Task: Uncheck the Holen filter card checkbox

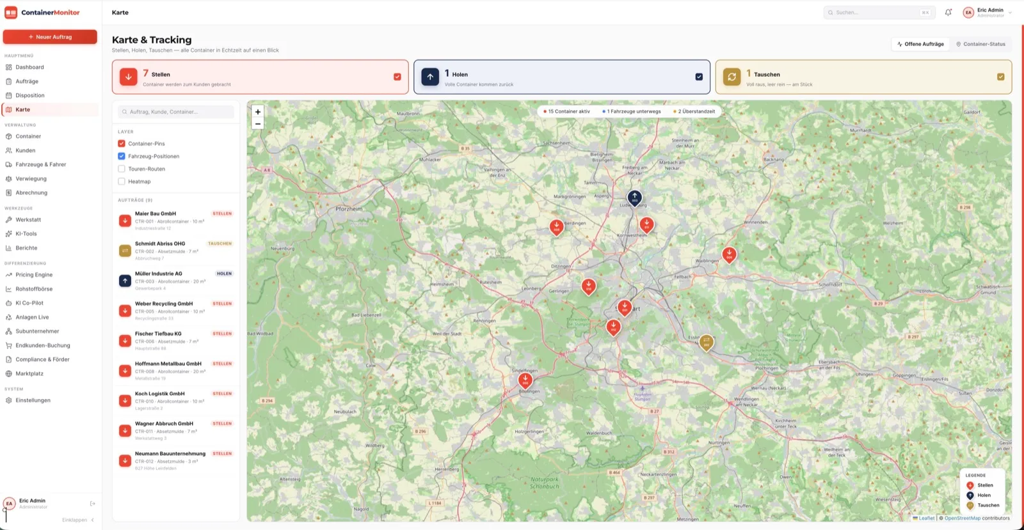Action: pos(699,77)
